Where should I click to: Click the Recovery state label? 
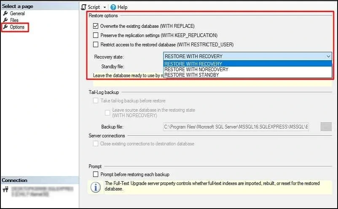coord(109,57)
